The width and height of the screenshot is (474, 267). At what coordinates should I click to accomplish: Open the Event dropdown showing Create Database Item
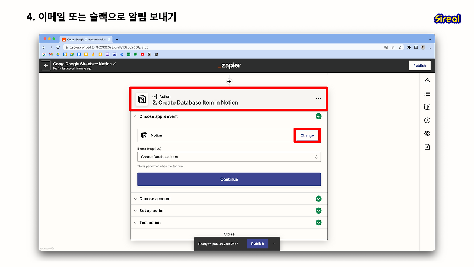(x=229, y=157)
